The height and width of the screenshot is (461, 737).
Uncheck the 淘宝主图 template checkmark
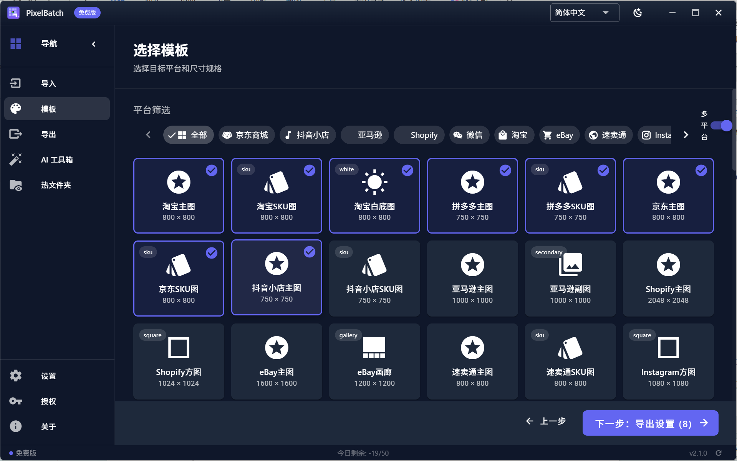[x=212, y=170]
